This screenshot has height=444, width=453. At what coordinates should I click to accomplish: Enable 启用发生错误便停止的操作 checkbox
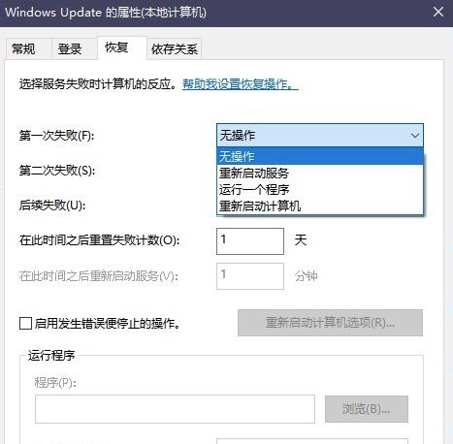point(25,323)
